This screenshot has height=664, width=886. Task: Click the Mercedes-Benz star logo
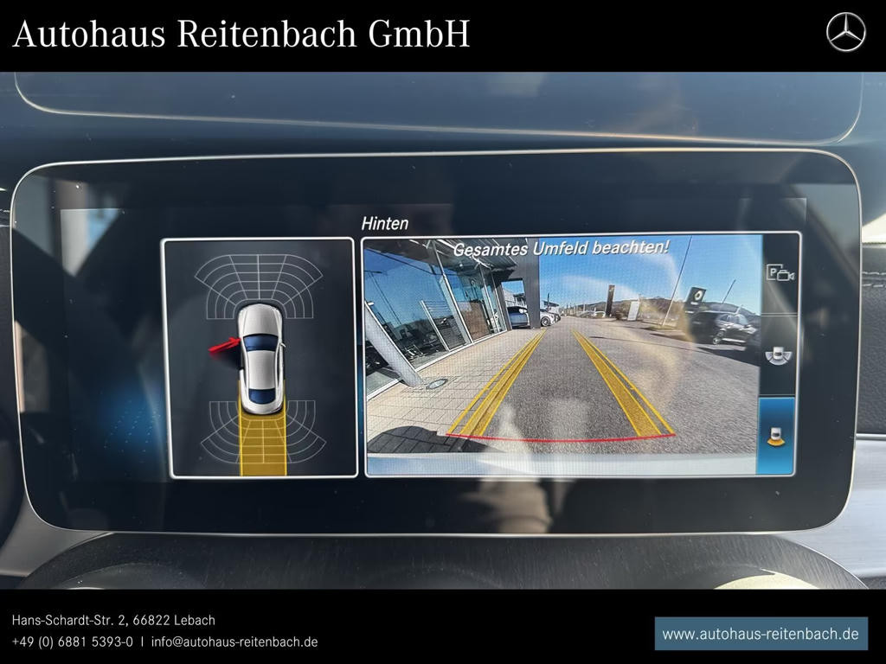[x=845, y=33]
